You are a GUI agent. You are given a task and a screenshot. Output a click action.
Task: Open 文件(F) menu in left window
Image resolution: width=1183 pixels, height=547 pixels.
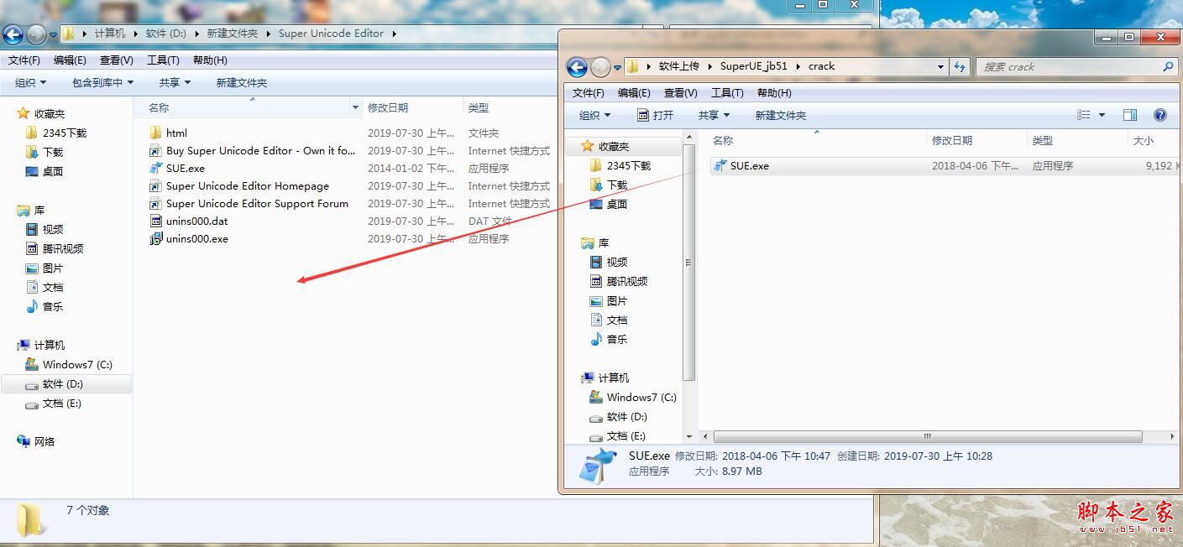[24, 60]
